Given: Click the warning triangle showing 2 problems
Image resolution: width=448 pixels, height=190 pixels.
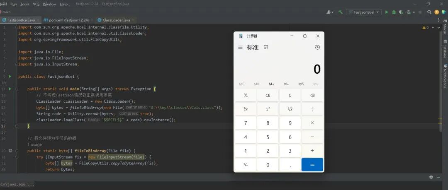Looking at the screenshot, I should click(426, 28).
